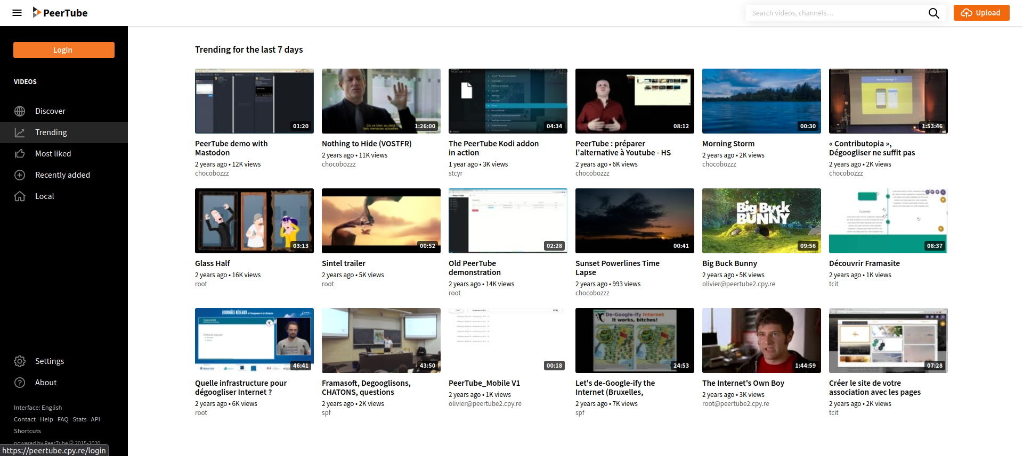Click Sintel trailer video title

(344, 263)
